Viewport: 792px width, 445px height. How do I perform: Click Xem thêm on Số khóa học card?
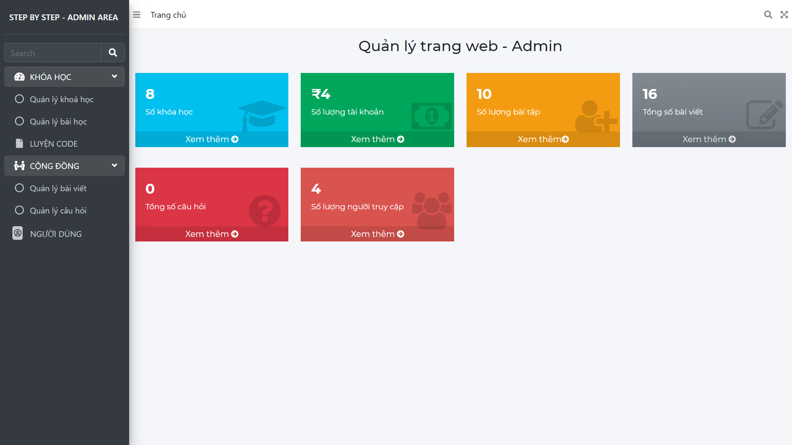212,139
